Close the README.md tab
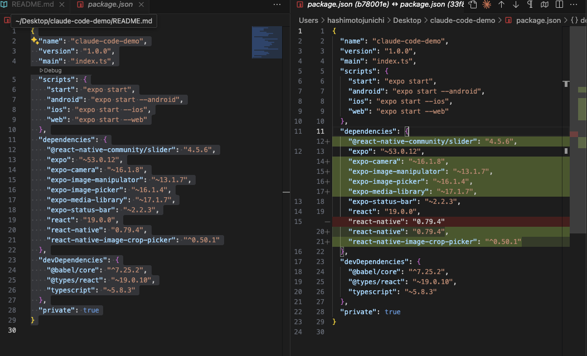This screenshot has height=356, width=587. (62, 4)
